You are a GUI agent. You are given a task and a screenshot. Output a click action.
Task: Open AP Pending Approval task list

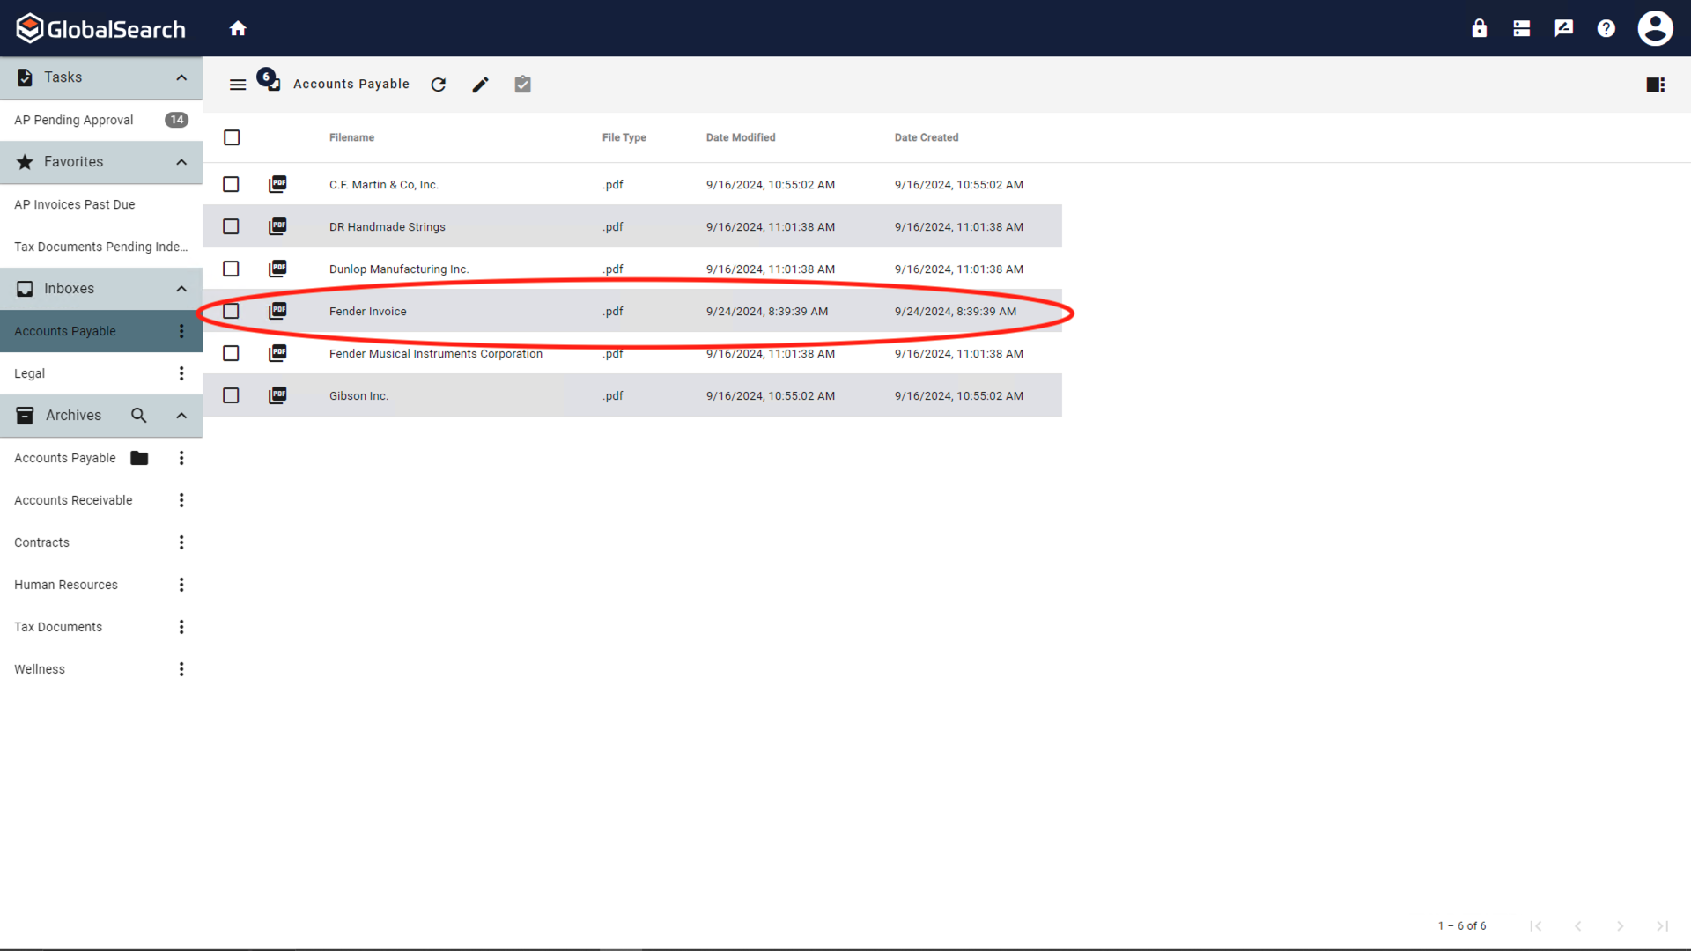coord(73,120)
